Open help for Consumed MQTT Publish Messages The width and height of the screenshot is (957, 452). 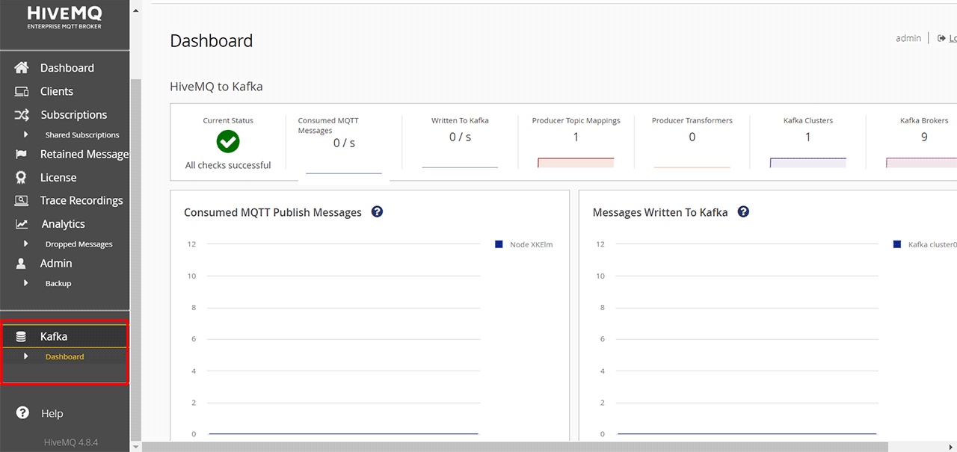377,211
